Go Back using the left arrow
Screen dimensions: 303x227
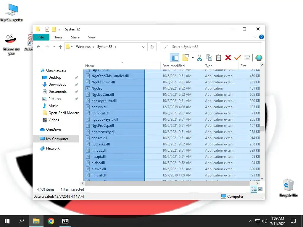click(x=38, y=47)
